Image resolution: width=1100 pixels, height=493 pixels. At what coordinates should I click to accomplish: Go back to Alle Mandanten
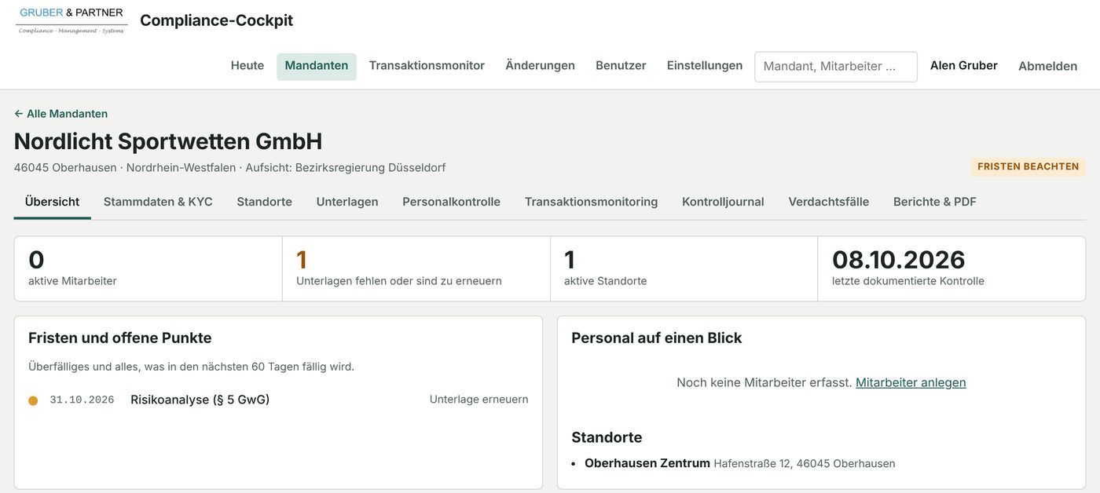coord(61,114)
